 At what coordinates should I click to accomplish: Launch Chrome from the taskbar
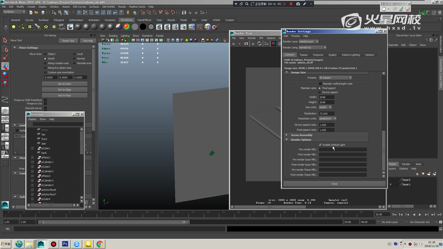point(100,244)
